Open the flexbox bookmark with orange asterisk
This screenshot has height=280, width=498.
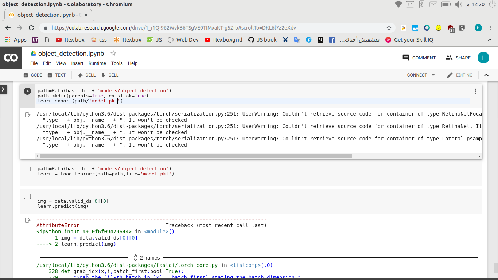click(x=128, y=40)
